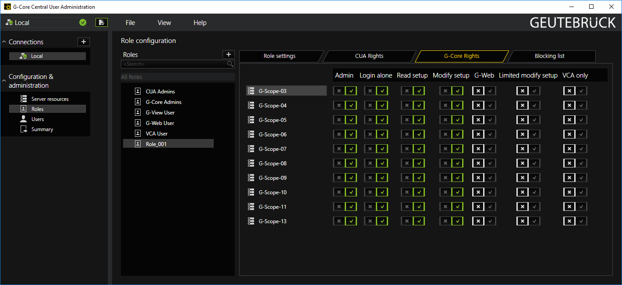Click the VCA only column header
The image size is (622, 285).
pos(575,75)
